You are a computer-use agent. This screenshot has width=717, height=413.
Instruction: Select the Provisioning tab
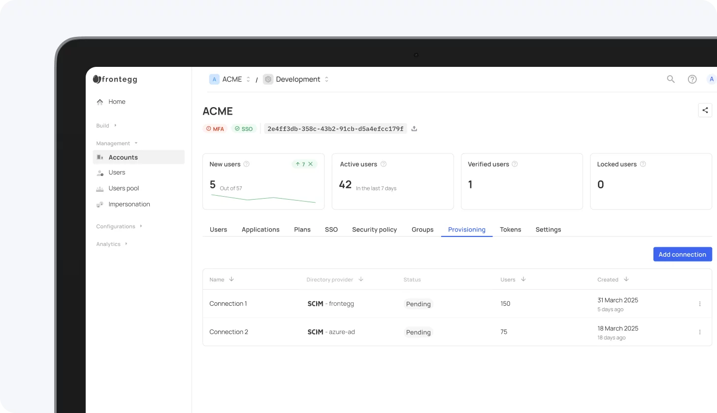click(x=467, y=230)
